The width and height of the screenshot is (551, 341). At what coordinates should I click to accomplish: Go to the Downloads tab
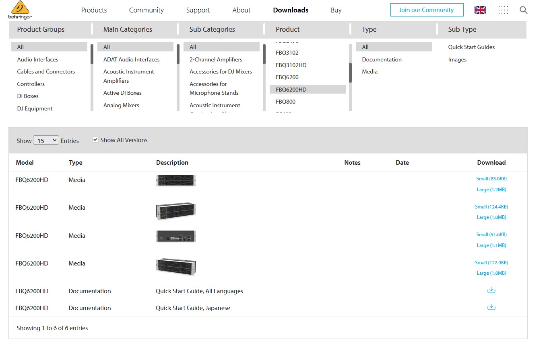tap(291, 10)
